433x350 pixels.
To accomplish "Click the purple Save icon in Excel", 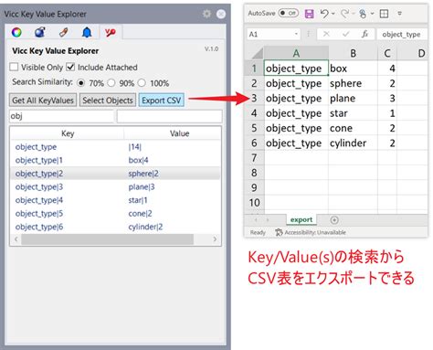I will [x=310, y=14].
